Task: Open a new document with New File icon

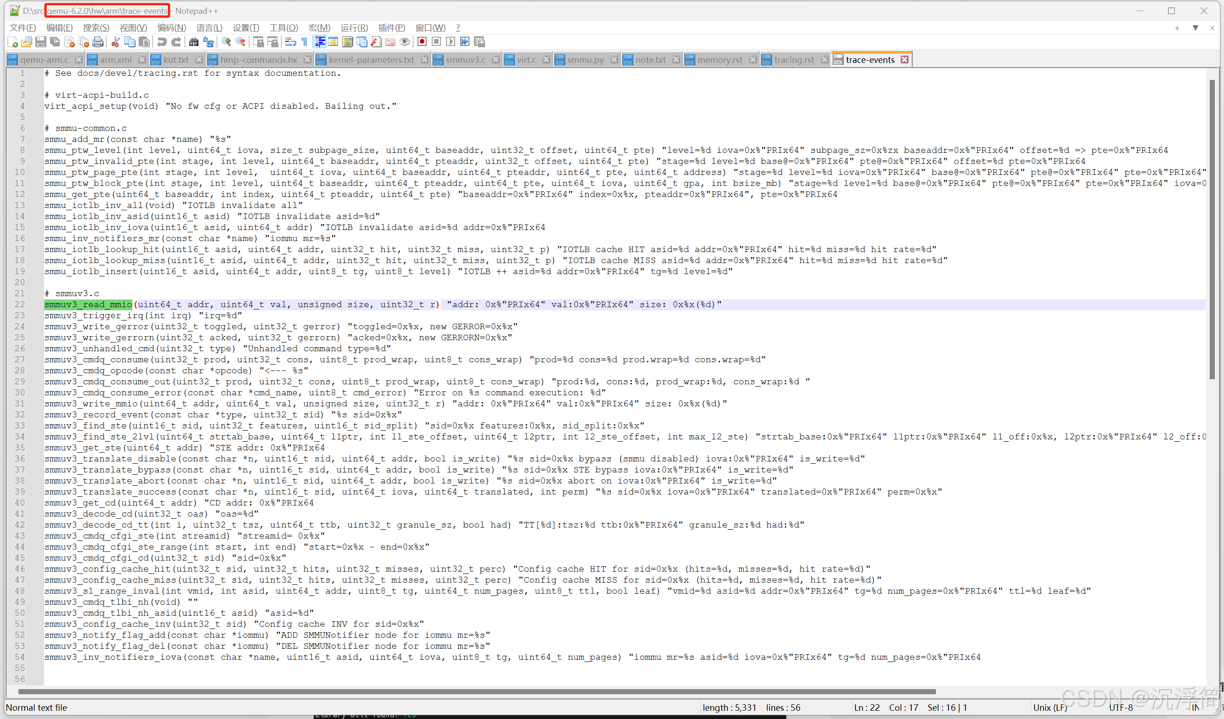Action: [x=11, y=42]
